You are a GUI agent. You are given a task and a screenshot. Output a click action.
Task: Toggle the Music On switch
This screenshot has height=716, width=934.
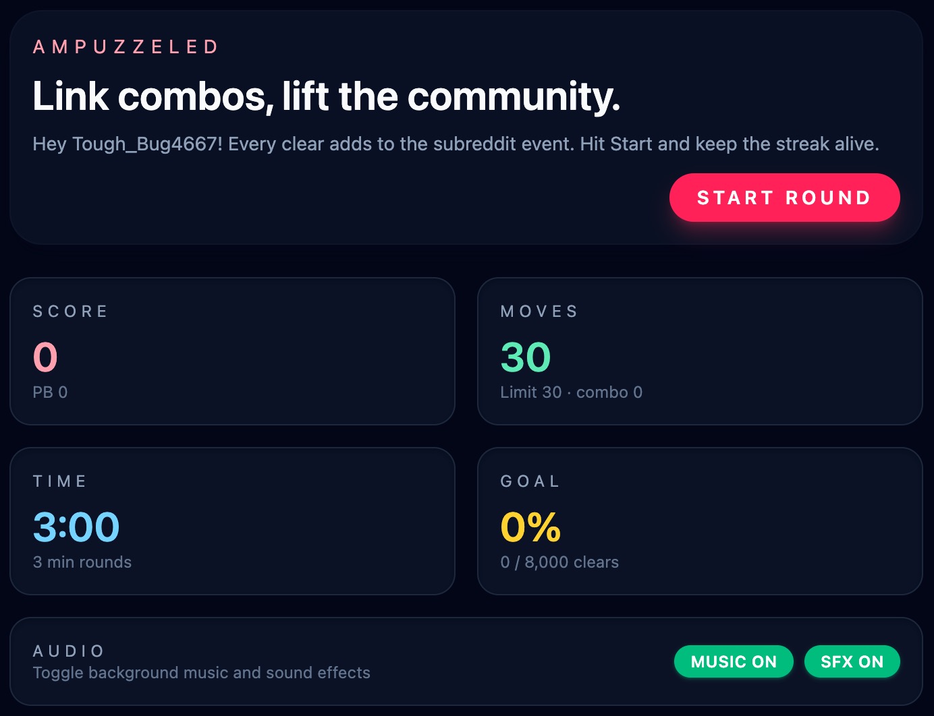(734, 661)
